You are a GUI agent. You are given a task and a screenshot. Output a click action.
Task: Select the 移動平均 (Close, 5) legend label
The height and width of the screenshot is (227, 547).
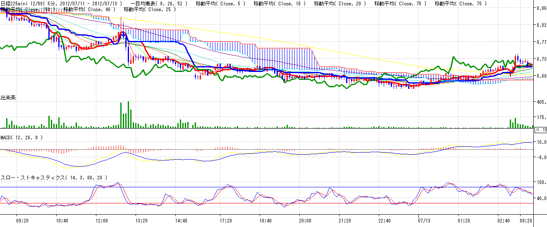click(x=220, y=3)
